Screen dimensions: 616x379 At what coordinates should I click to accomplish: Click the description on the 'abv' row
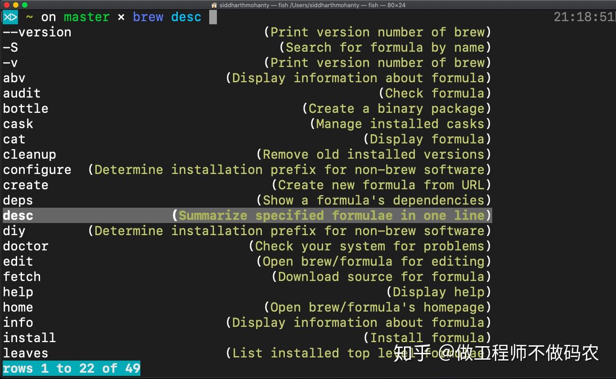pos(359,78)
